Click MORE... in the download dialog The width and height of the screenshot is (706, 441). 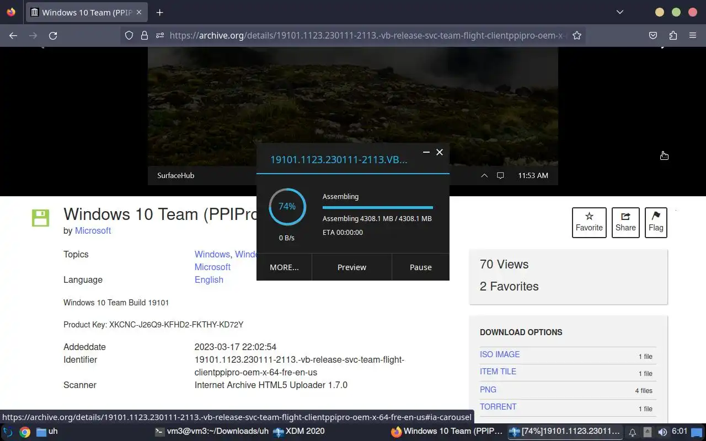284,267
